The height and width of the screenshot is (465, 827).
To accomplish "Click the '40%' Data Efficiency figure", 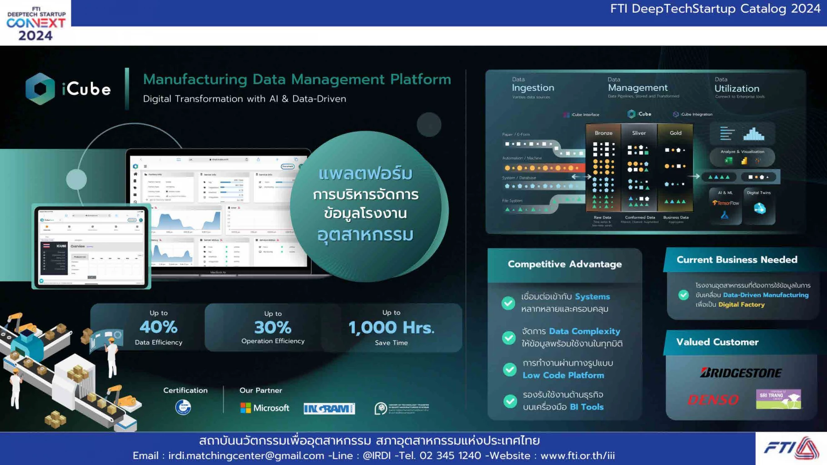I will point(158,327).
